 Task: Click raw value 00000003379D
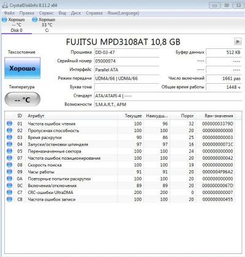pyautogui.click(x=217, y=124)
